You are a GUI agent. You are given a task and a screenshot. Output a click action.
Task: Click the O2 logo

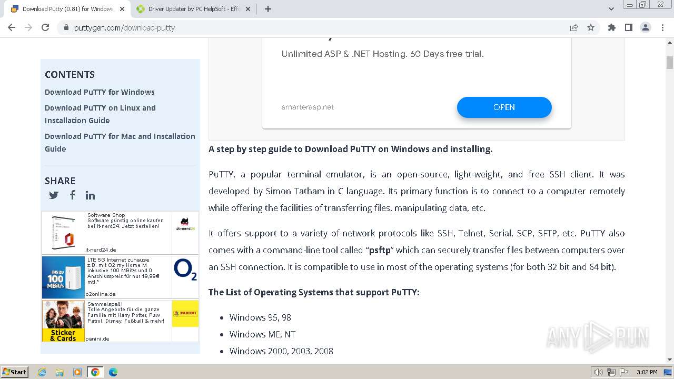coord(185,271)
